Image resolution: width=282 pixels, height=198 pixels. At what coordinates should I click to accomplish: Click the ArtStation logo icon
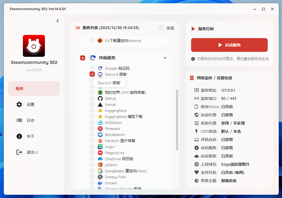pos(100,123)
